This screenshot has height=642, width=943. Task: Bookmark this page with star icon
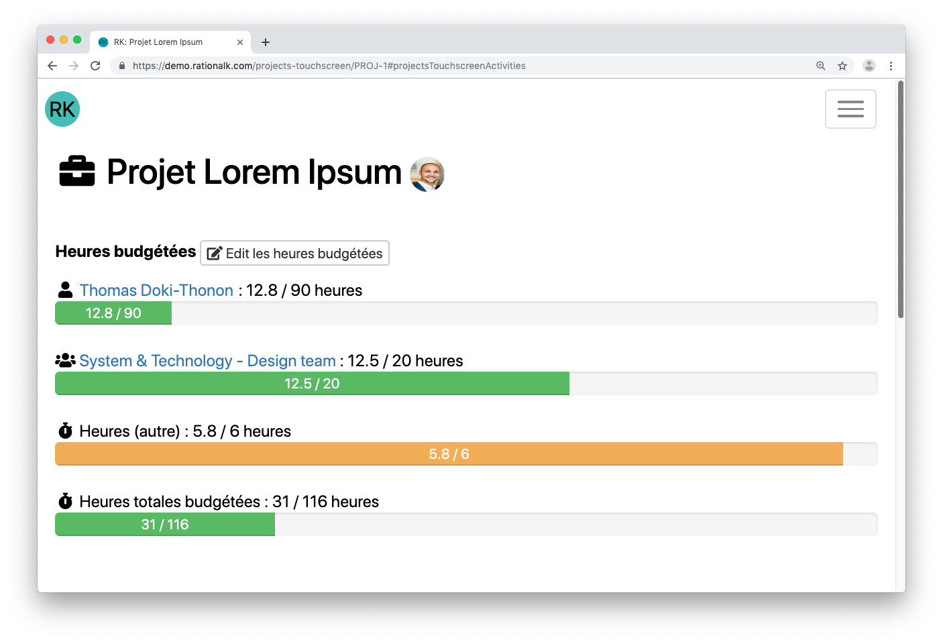point(842,66)
